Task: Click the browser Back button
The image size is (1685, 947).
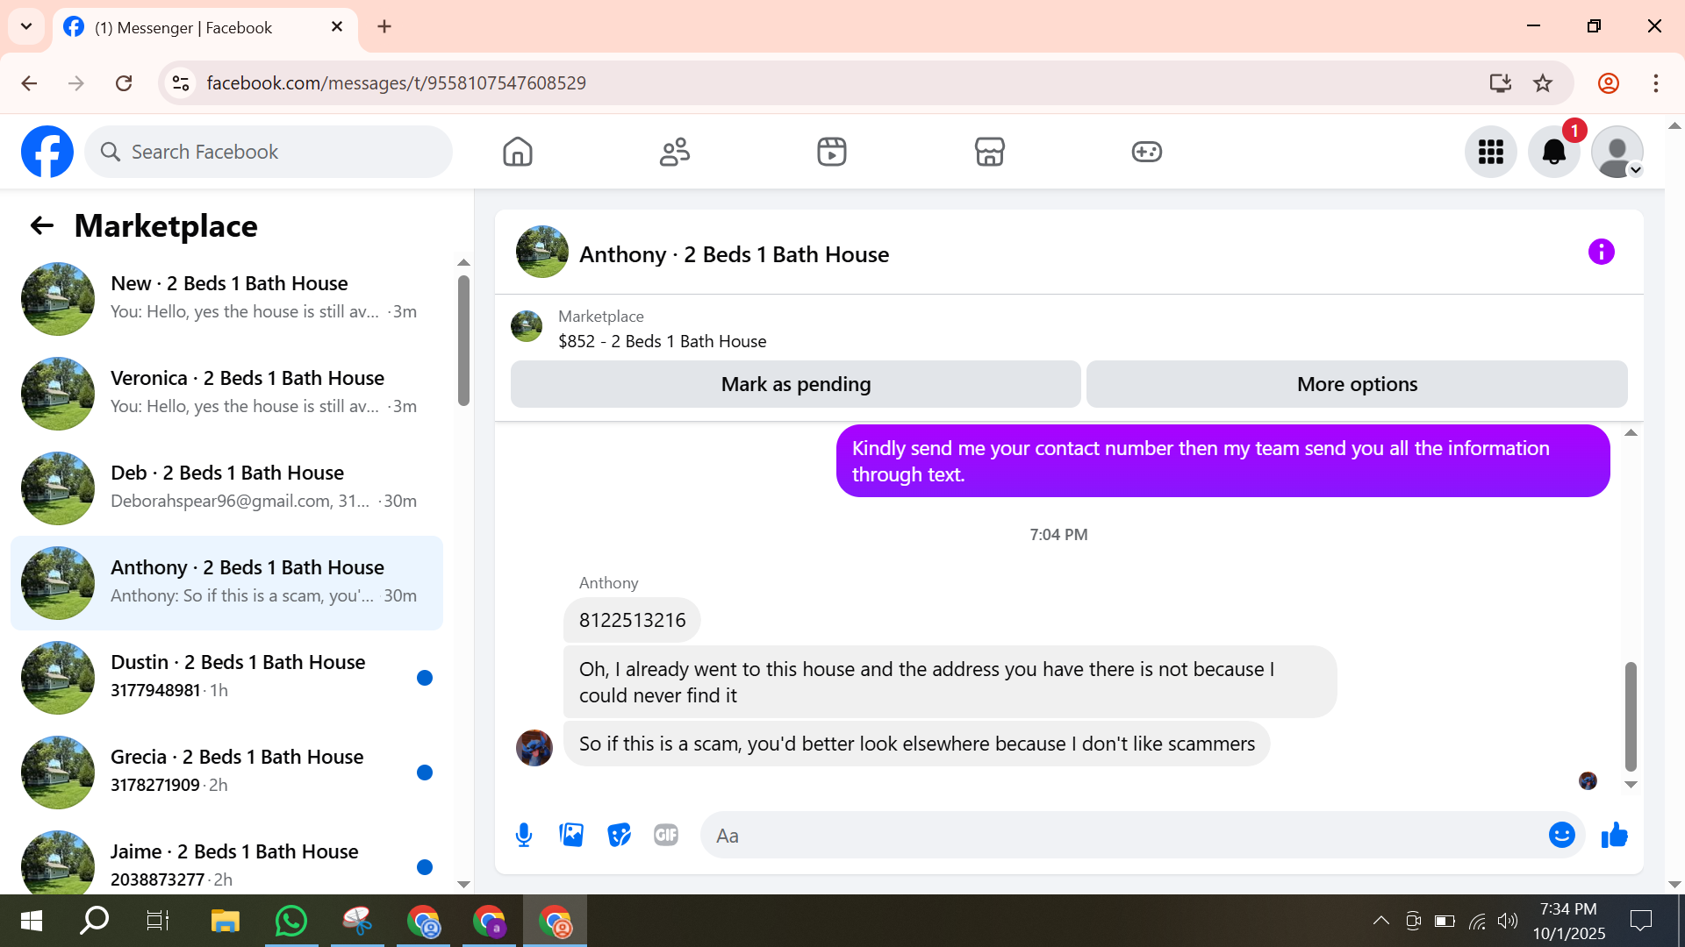Action: point(29,83)
